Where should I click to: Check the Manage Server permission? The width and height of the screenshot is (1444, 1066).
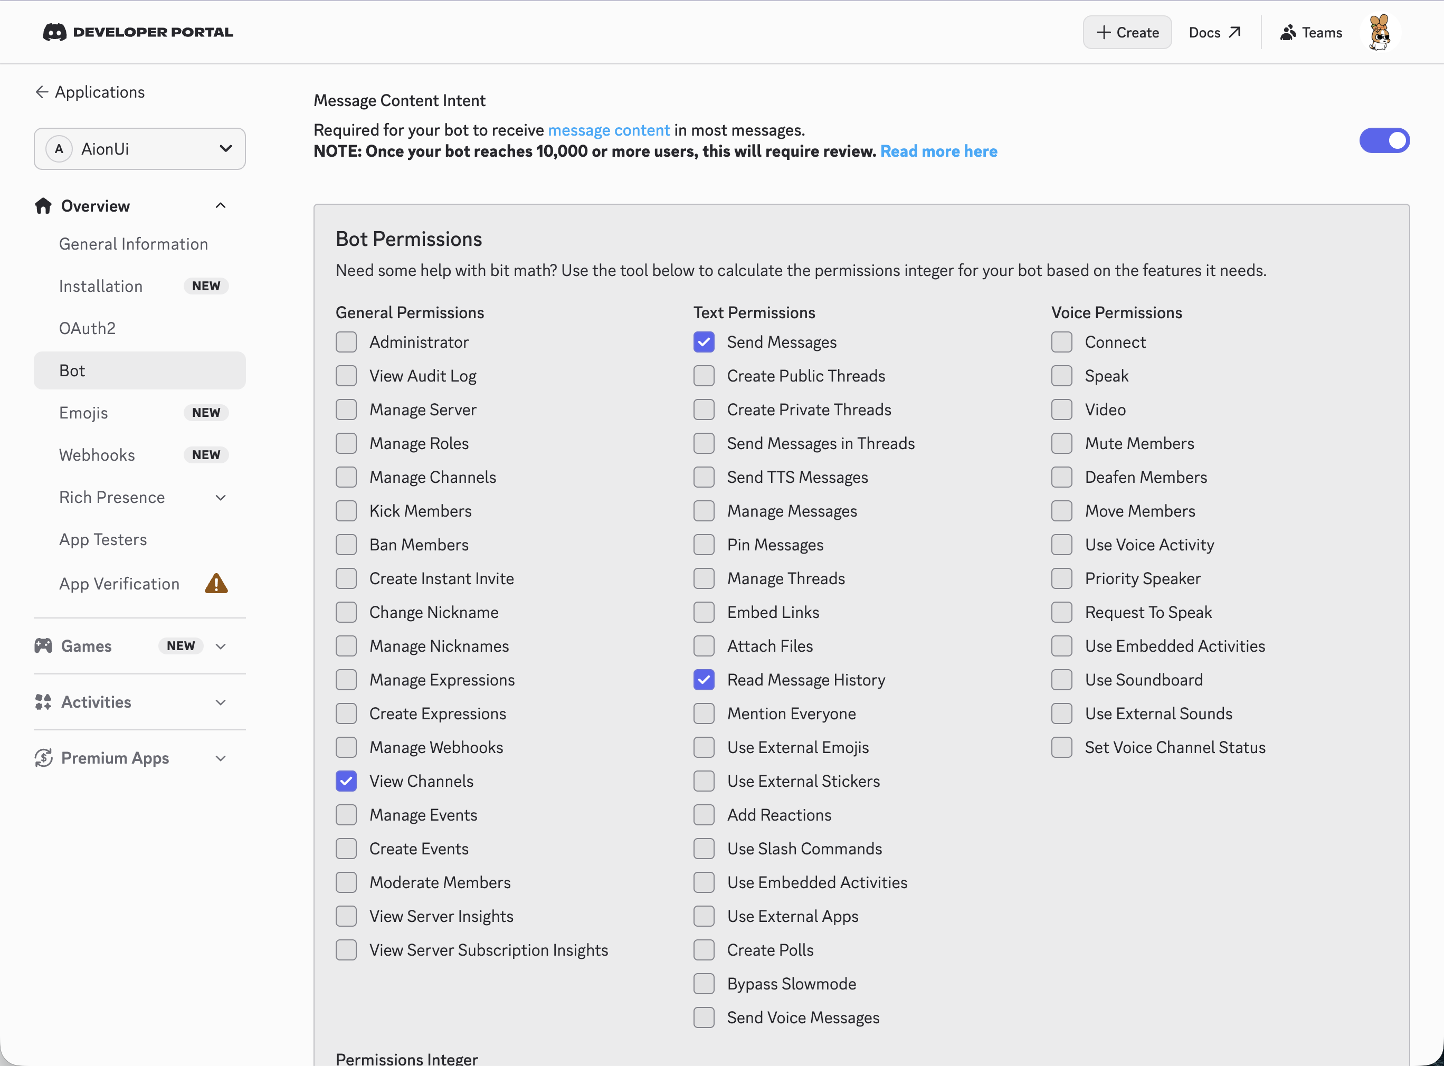coord(346,410)
